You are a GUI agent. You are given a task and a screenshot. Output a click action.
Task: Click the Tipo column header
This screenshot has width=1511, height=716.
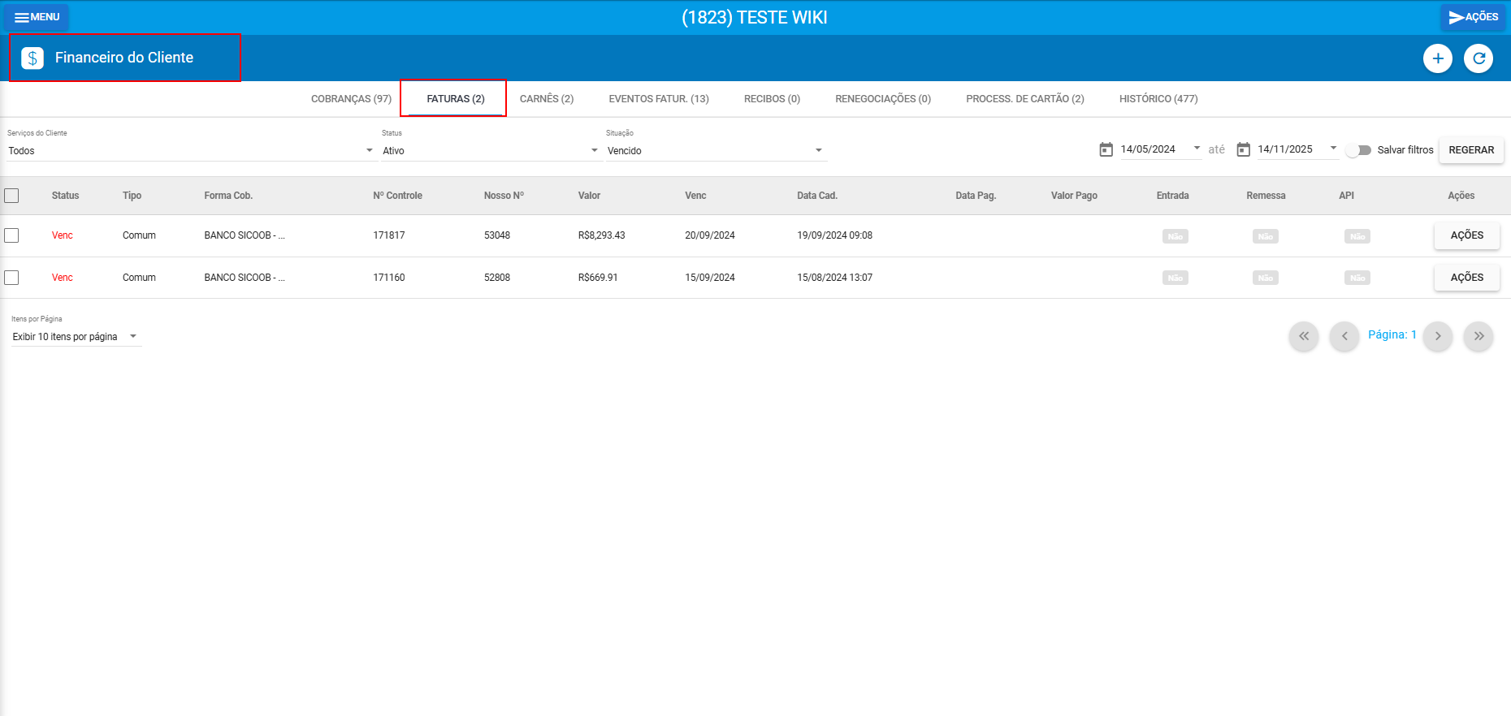pos(132,196)
